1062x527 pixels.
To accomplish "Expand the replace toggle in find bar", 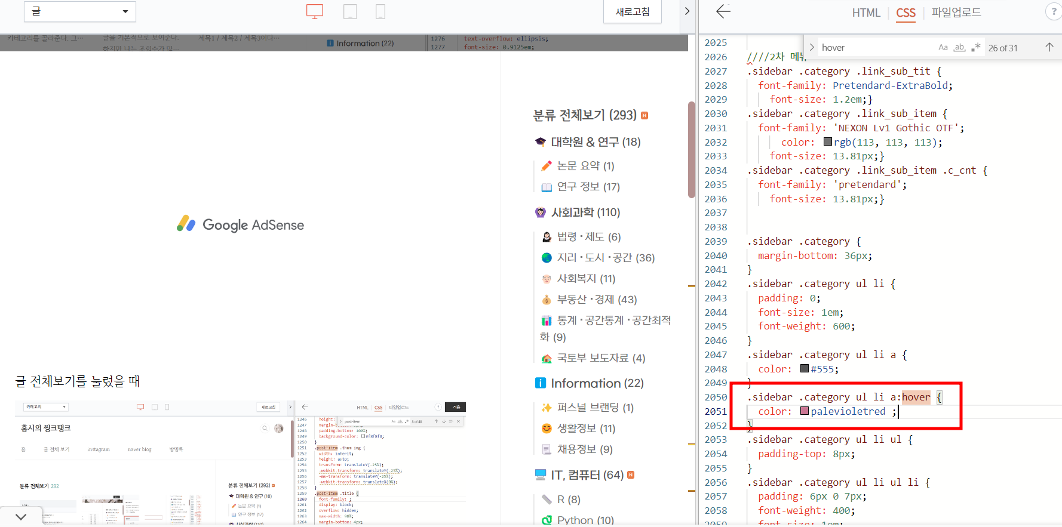I will point(812,47).
